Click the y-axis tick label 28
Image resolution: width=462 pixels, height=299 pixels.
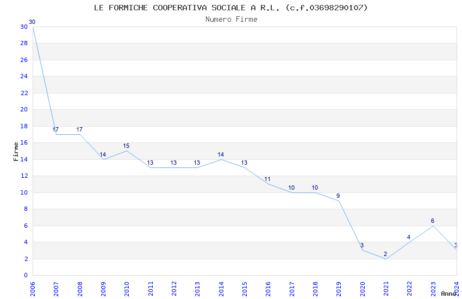pyautogui.click(x=24, y=43)
